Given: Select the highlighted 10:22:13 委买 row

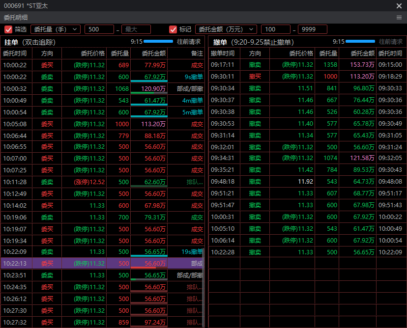Looking at the screenshot, I should pyautogui.click(x=102, y=264).
